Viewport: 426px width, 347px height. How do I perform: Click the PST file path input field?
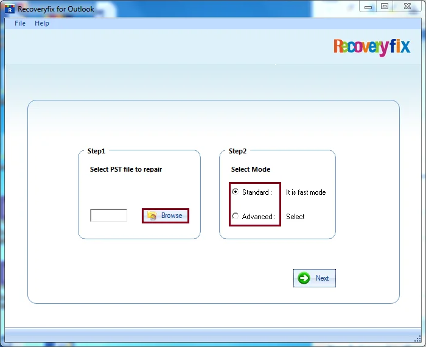click(109, 216)
